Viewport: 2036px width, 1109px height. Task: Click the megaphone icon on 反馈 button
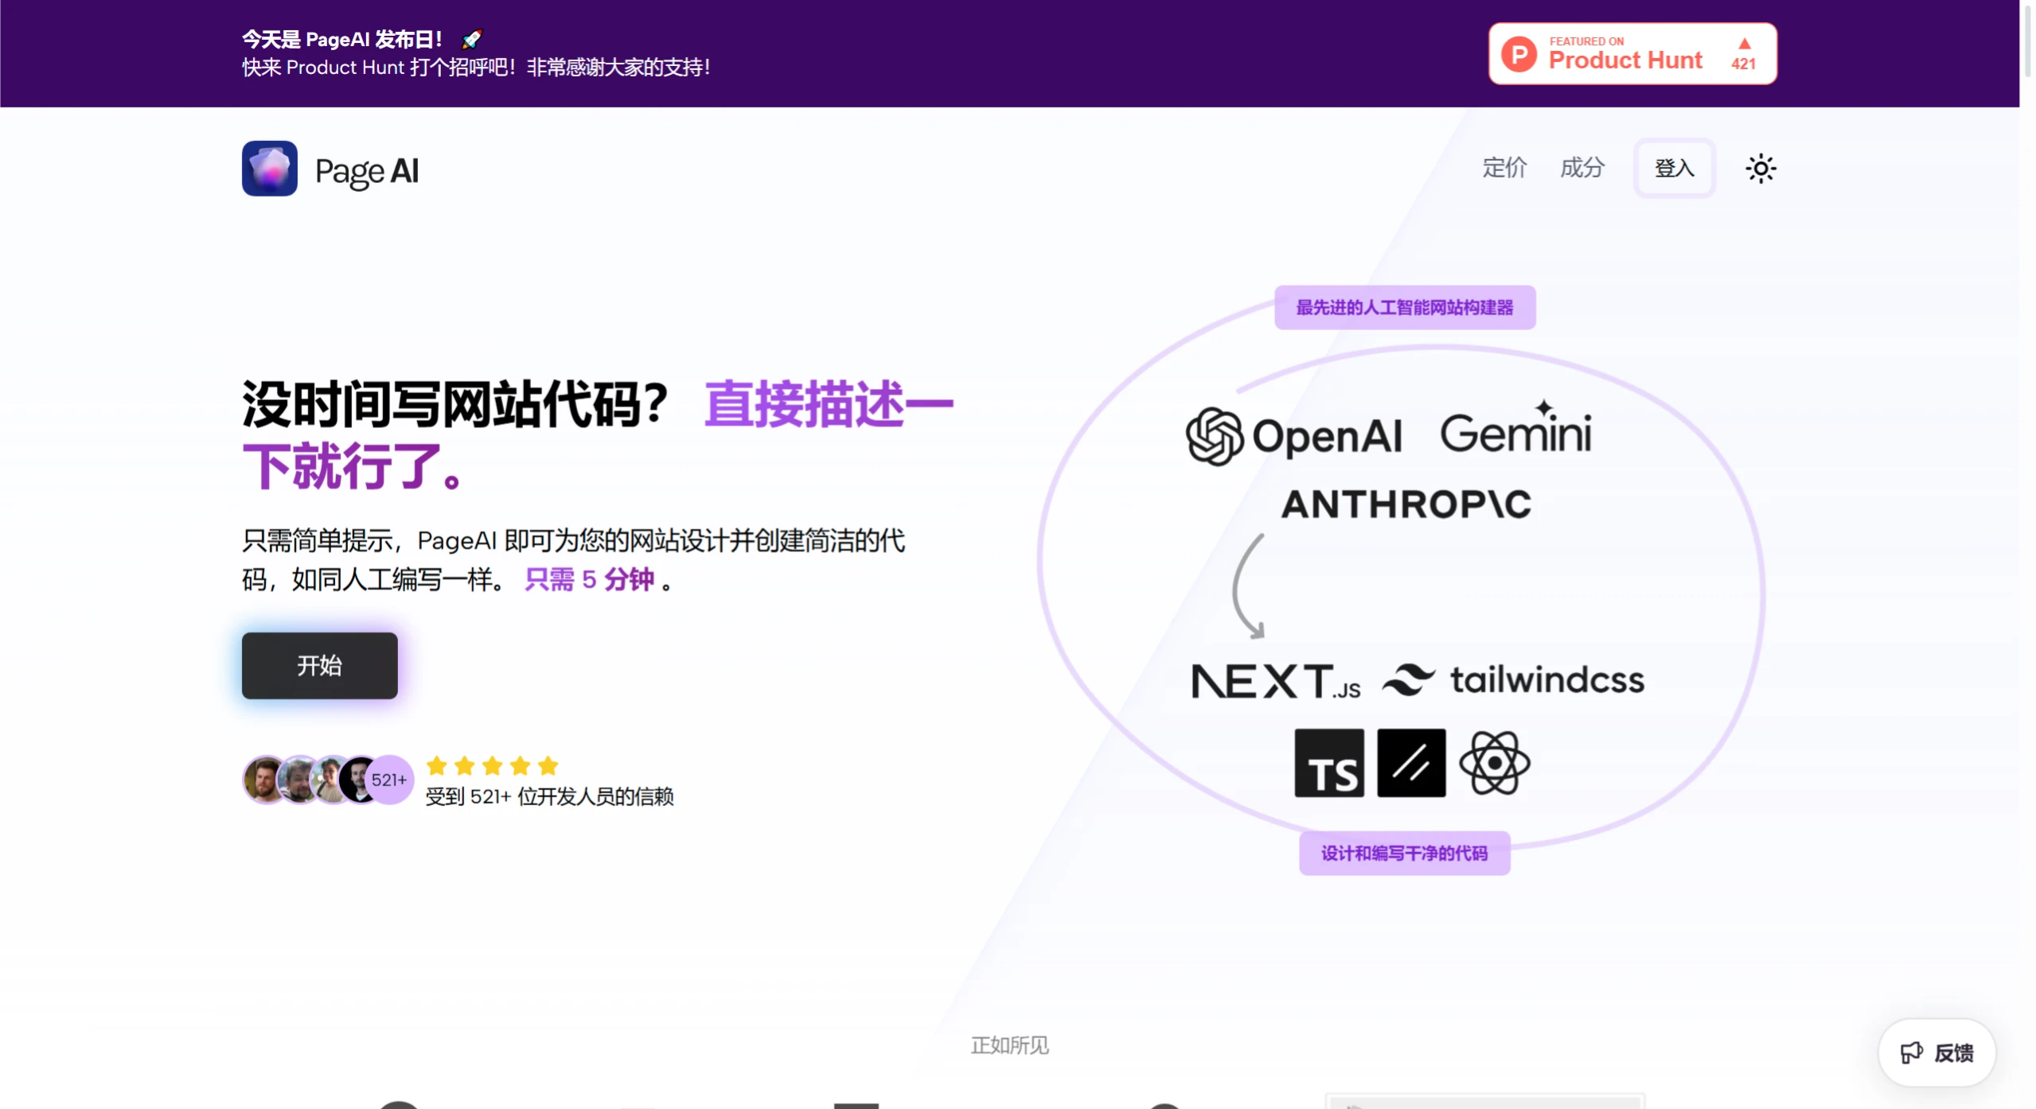coord(1912,1052)
